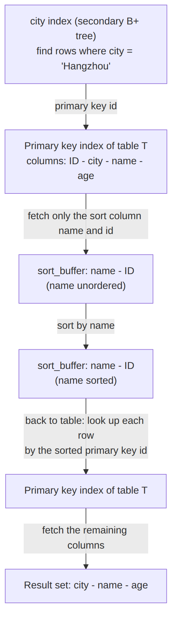
Task: Click arrowhead pointing into Result set node
Action: [x=86, y=566]
